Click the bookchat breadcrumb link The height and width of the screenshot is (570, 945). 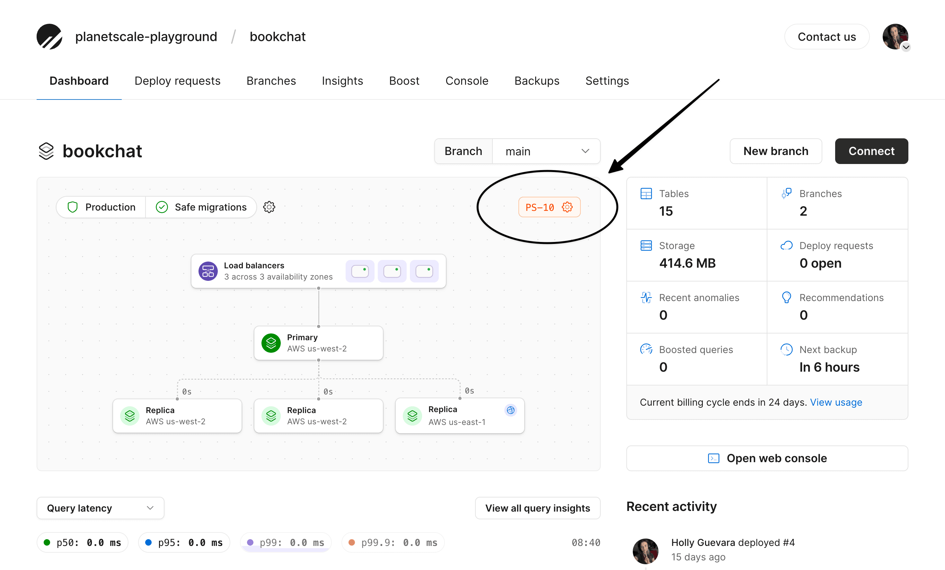tap(278, 37)
